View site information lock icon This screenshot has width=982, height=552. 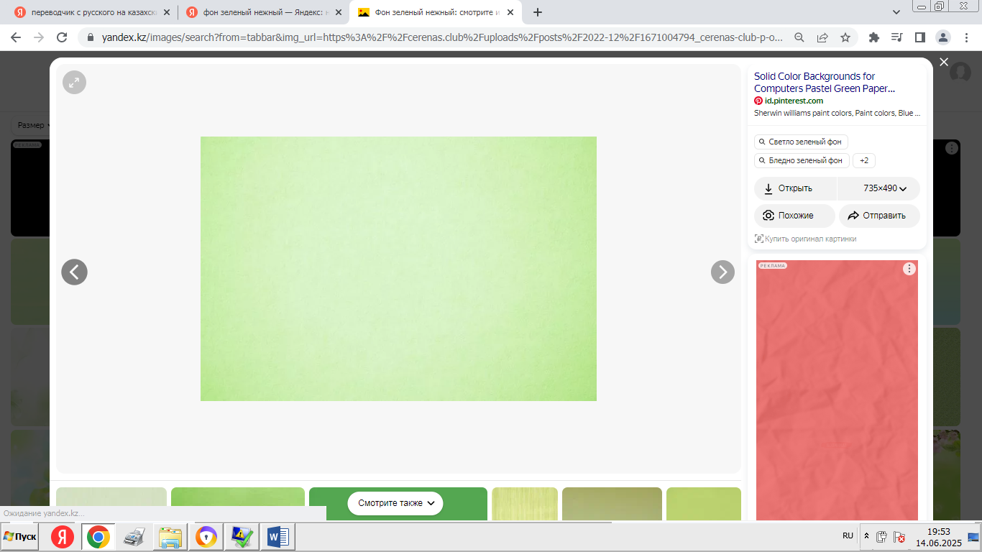point(91,37)
